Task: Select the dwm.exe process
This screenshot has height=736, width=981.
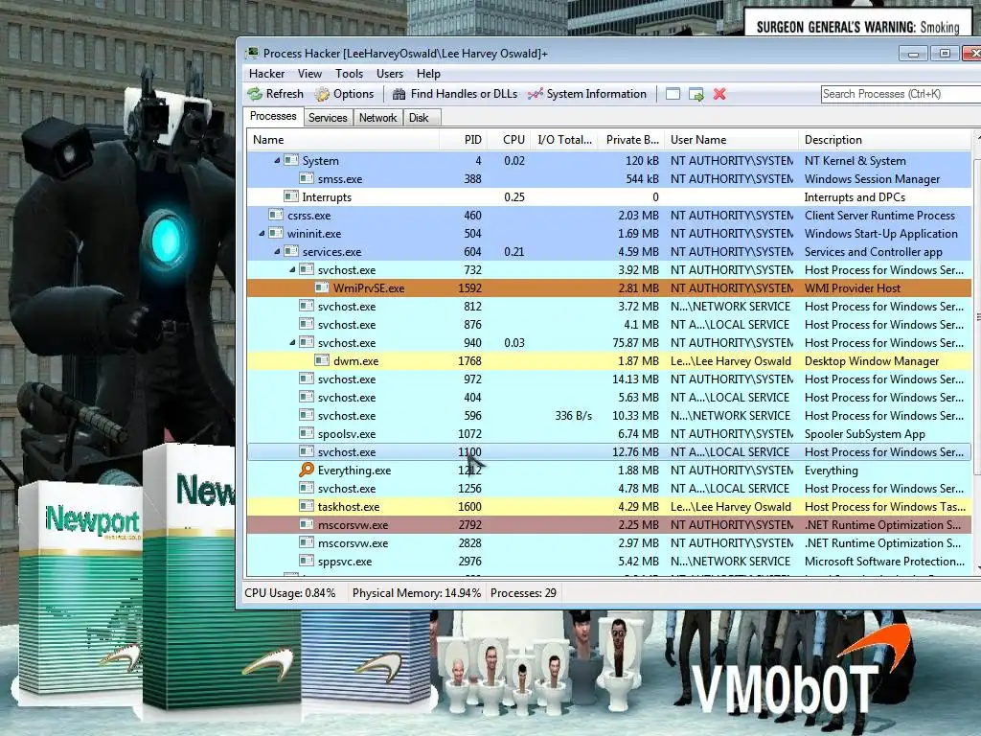Action: pyautogui.click(x=609, y=361)
